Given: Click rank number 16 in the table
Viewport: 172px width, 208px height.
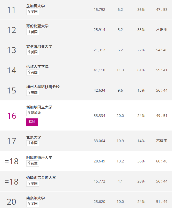Looking at the screenshot, I should [12, 116].
